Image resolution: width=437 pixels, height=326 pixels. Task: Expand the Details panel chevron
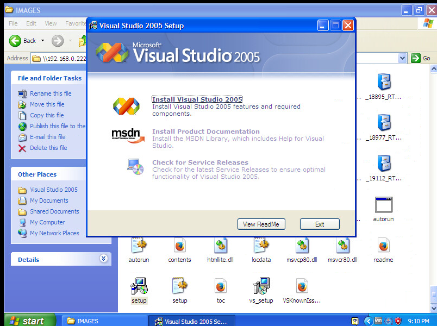pos(103,259)
